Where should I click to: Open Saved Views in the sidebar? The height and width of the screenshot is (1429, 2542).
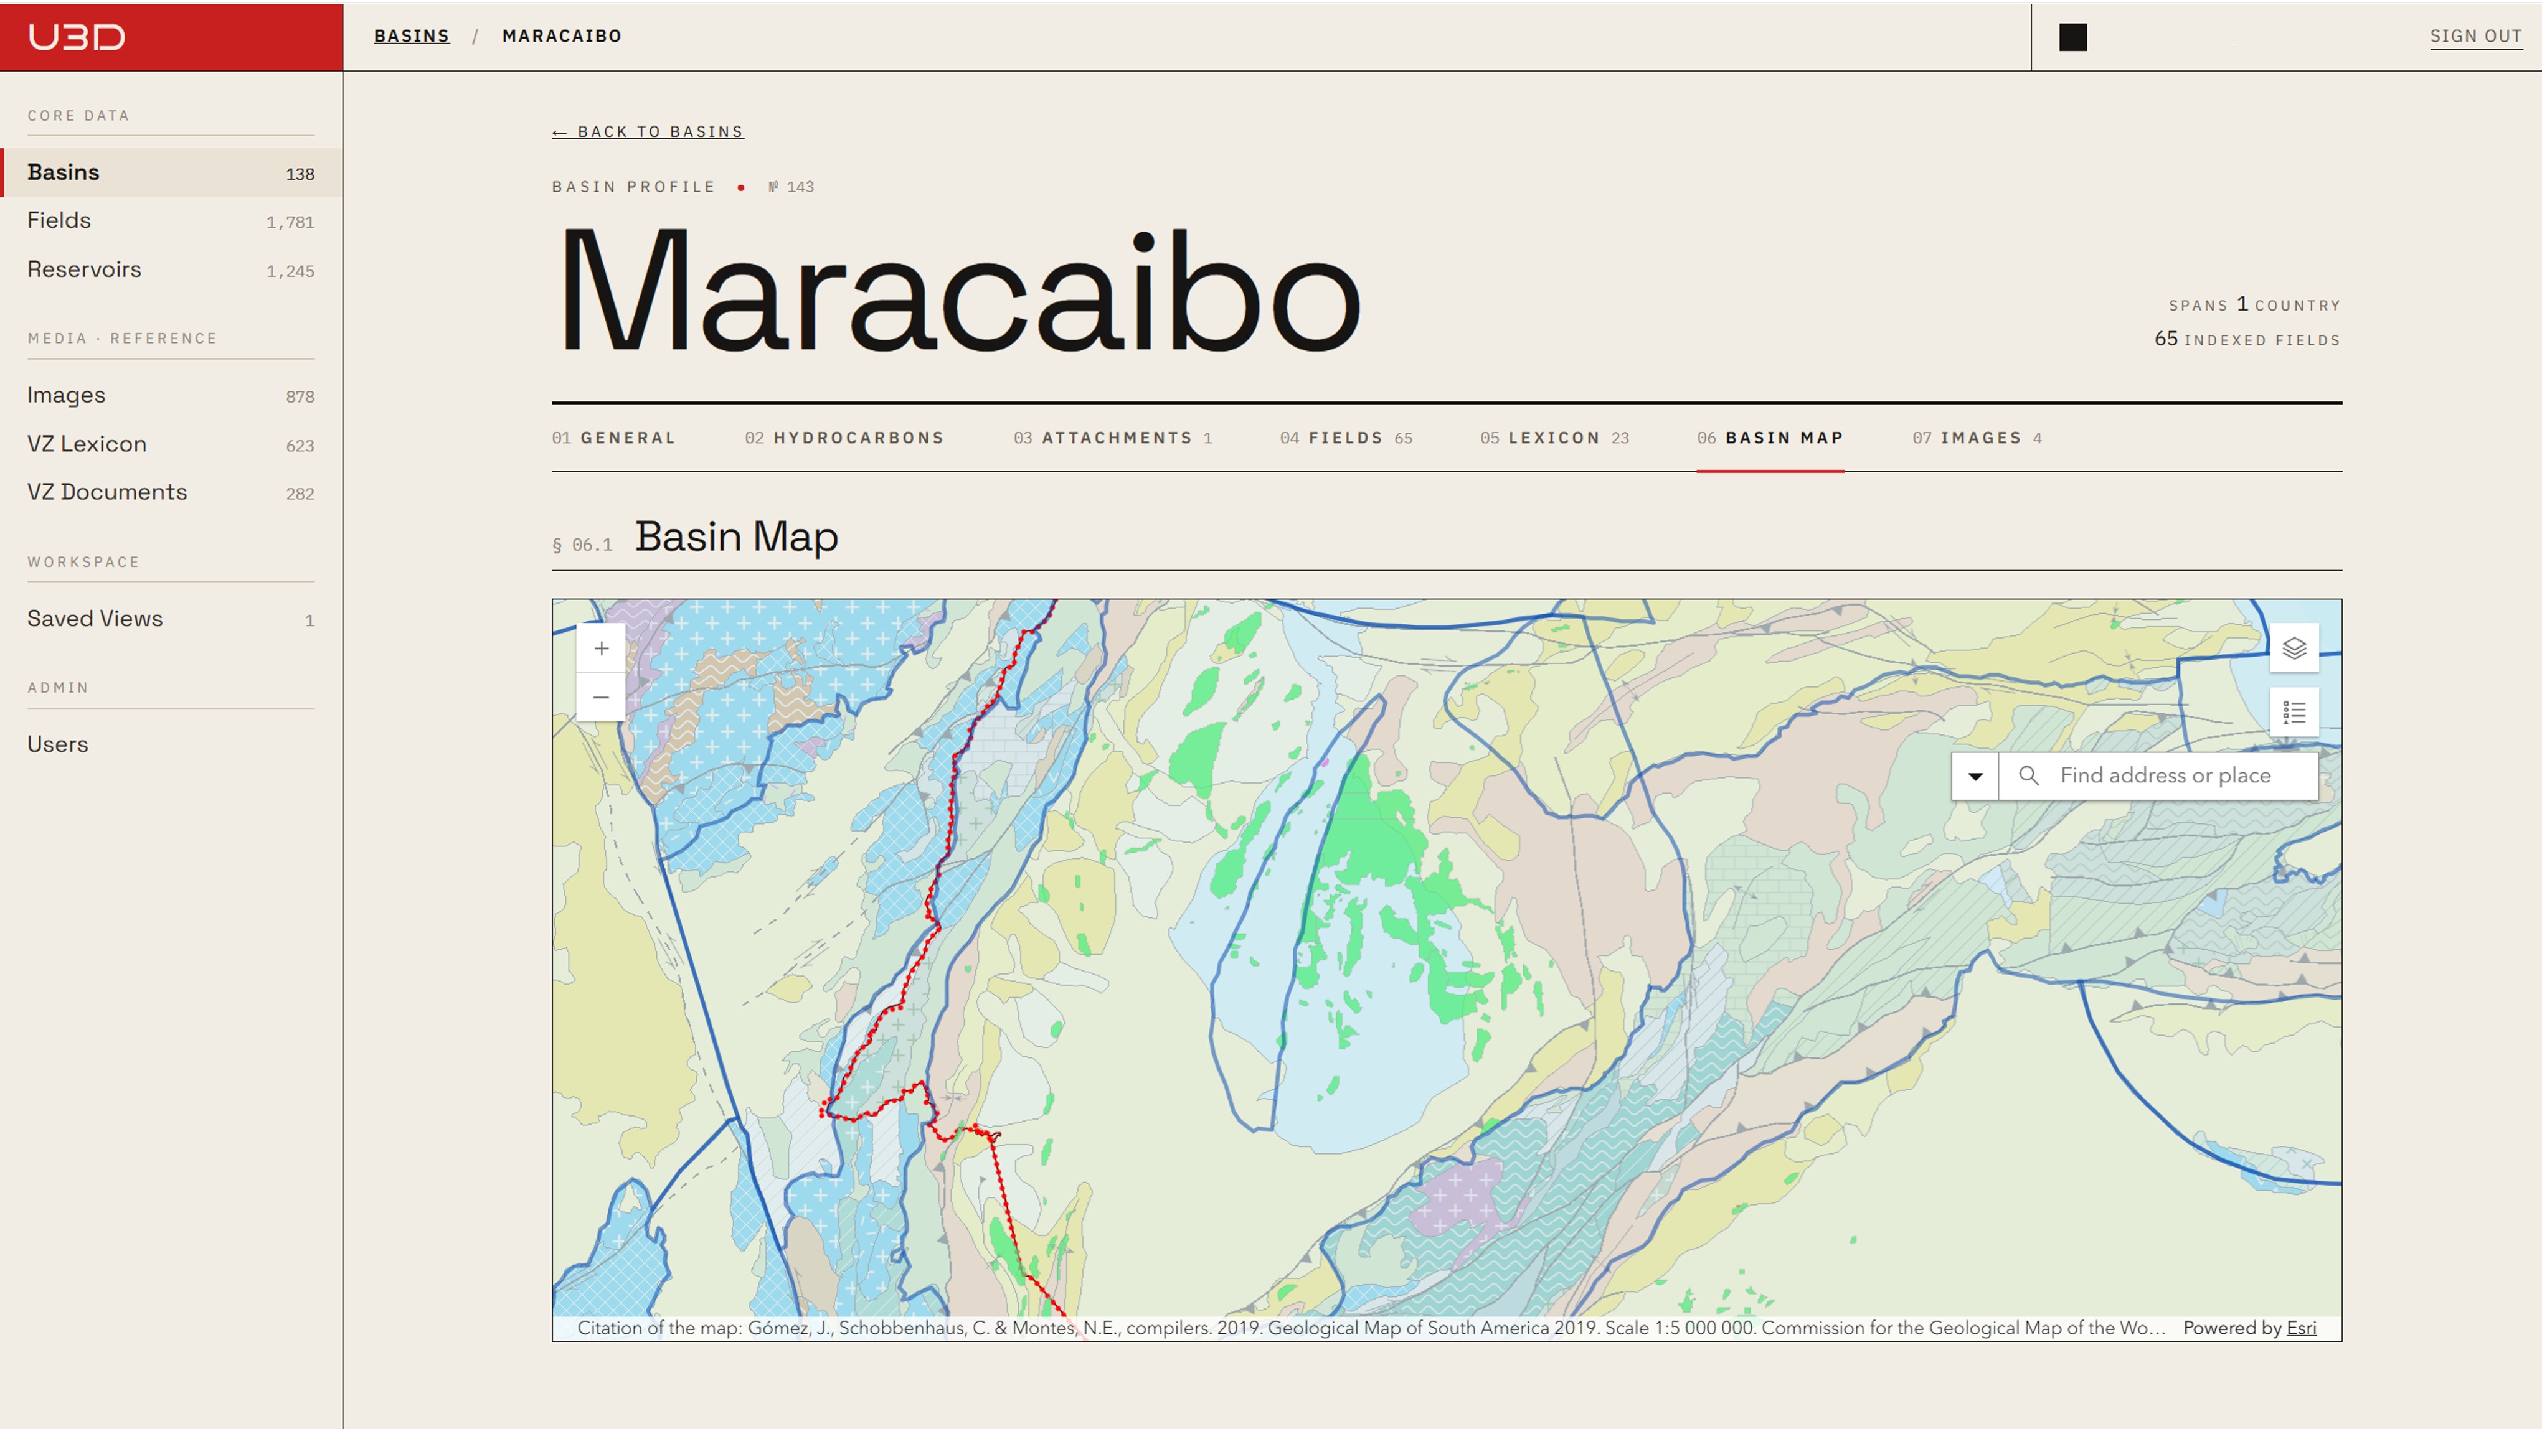[171, 619]
